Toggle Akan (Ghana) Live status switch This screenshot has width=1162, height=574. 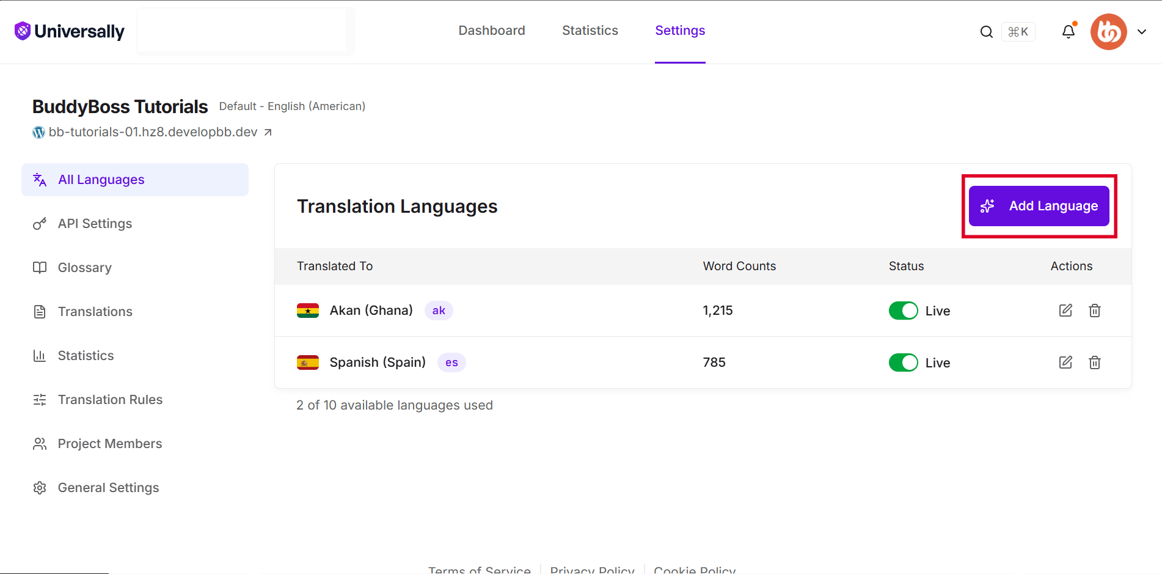[x=903, y=311]
